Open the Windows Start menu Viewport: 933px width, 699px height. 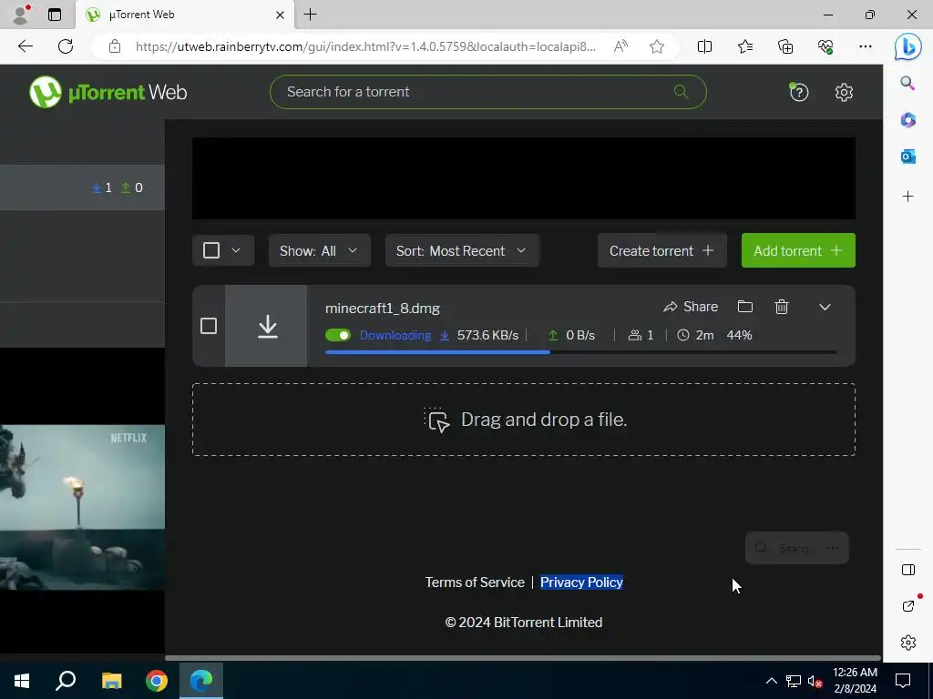[x=22, y=681]
